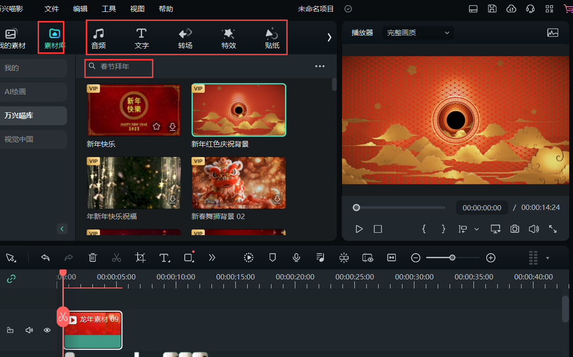
Task: Toggle mute on the video track
Action: click(x=29, y=330)
